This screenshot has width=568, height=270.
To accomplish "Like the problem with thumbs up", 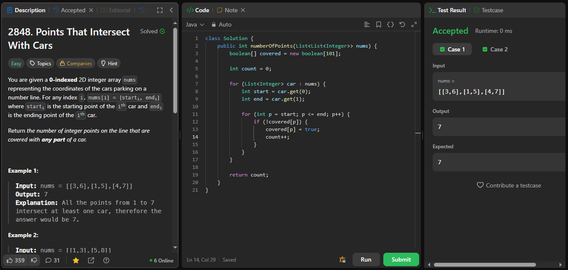I will click(x=16, y=260).
